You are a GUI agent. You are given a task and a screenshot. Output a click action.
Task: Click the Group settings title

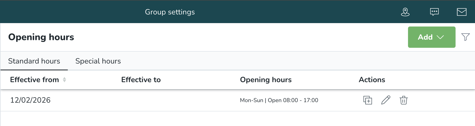coord(170,12)
